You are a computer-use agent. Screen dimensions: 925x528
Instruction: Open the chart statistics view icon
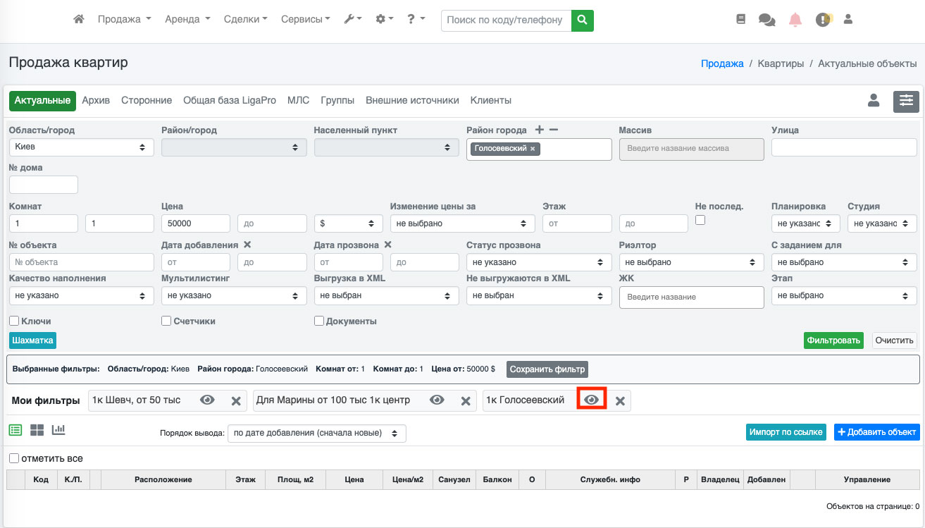(x=58, y=430)
